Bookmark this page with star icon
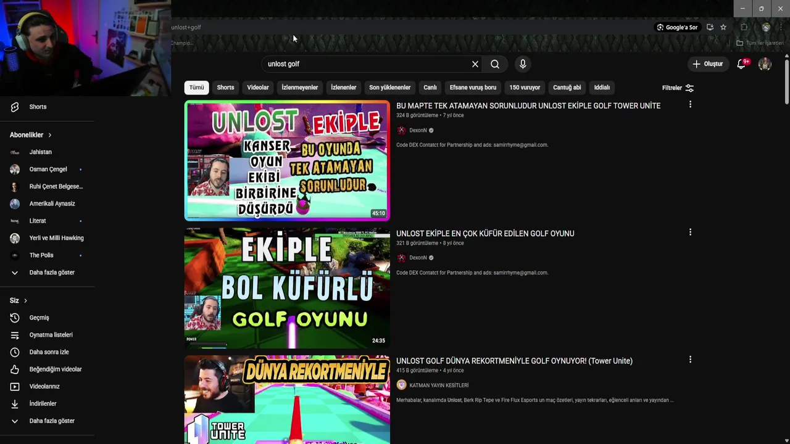This screenshot has height=444, width=790. [x=723, y=27]
